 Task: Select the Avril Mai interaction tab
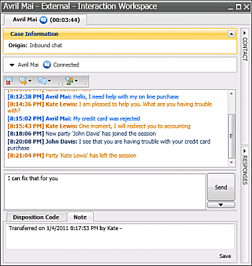point(46,20)
